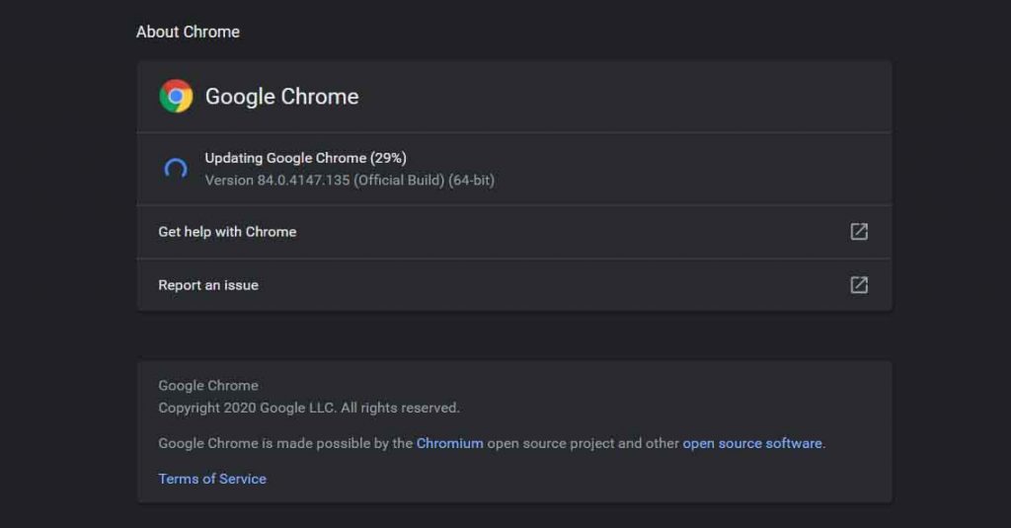Open the open source software link

click(752, 443)
